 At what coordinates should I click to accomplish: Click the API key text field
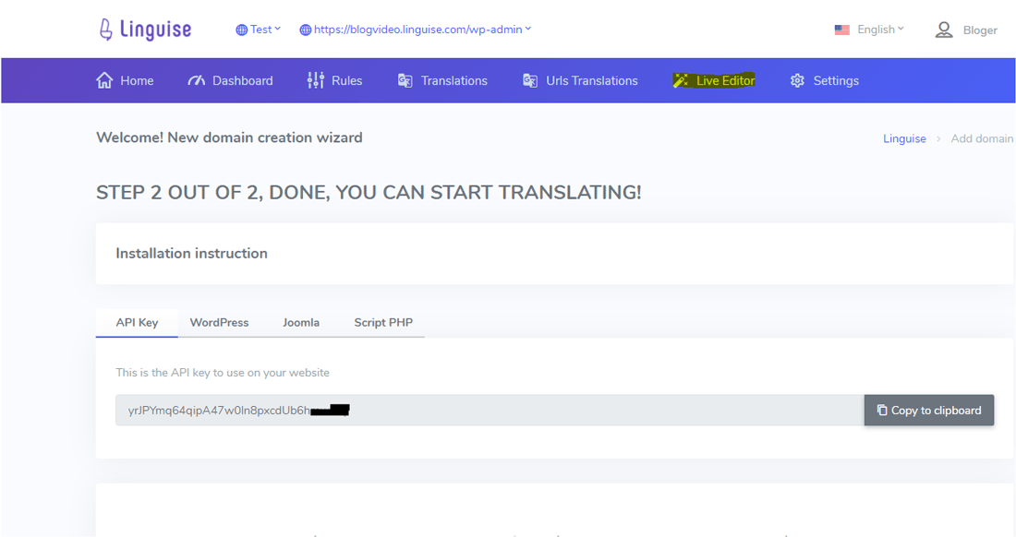490,411
